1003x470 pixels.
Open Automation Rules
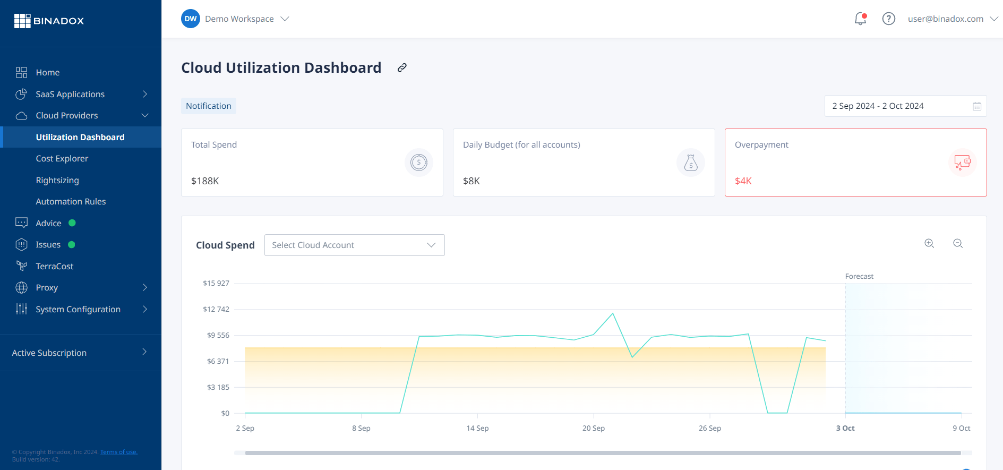tap(71, 201)
